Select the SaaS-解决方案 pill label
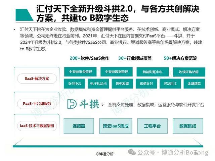Viewport: 215px width, 161px height. [x=37, y=78]
